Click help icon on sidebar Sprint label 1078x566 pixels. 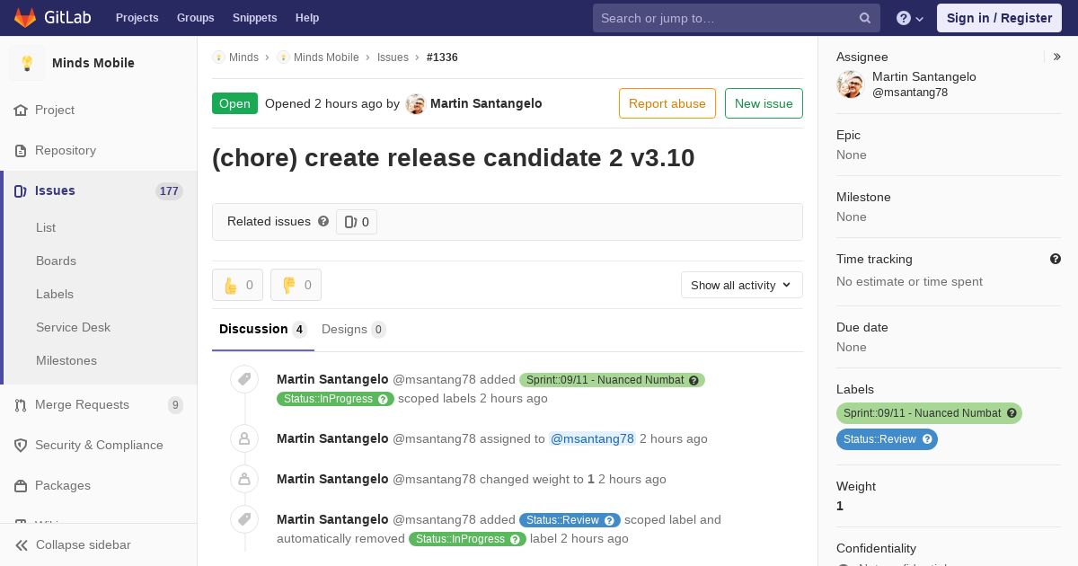click(1012, 413)
